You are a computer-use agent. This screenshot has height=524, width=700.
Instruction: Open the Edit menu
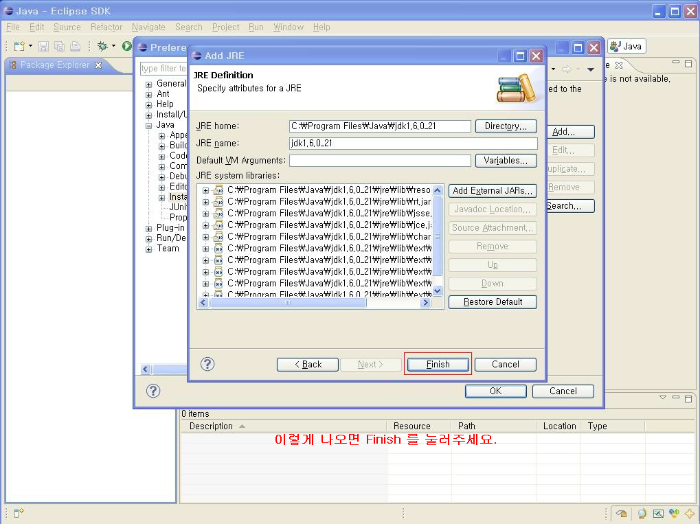[36, 27]
